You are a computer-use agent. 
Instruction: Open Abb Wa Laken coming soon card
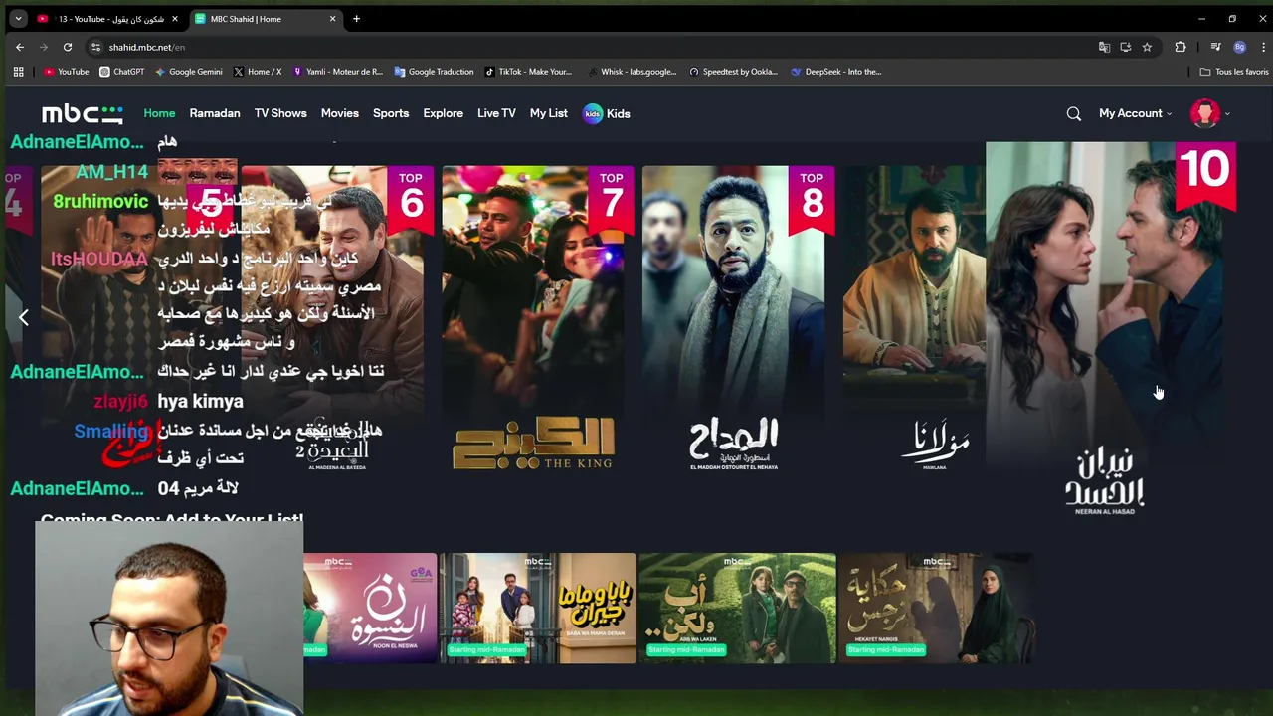point(738,608)
